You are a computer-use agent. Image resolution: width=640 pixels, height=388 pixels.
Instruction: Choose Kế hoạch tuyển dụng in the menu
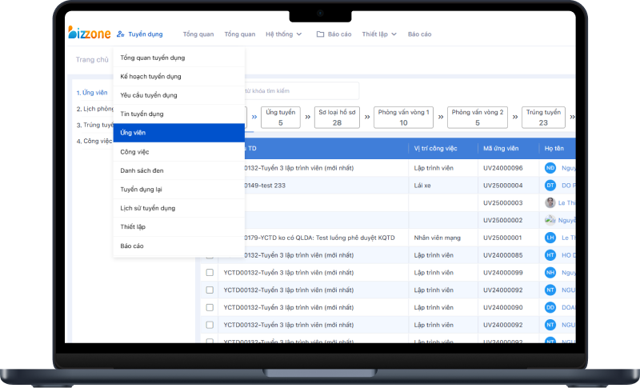pyautogui.click(x=150, y=77)
